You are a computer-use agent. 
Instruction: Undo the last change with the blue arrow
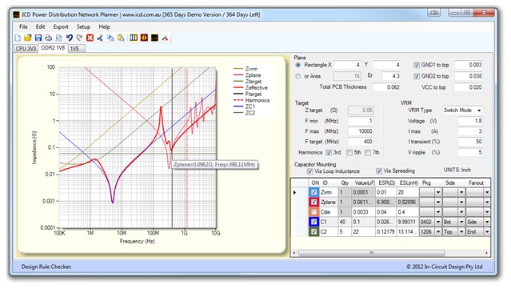pos(69,38)
